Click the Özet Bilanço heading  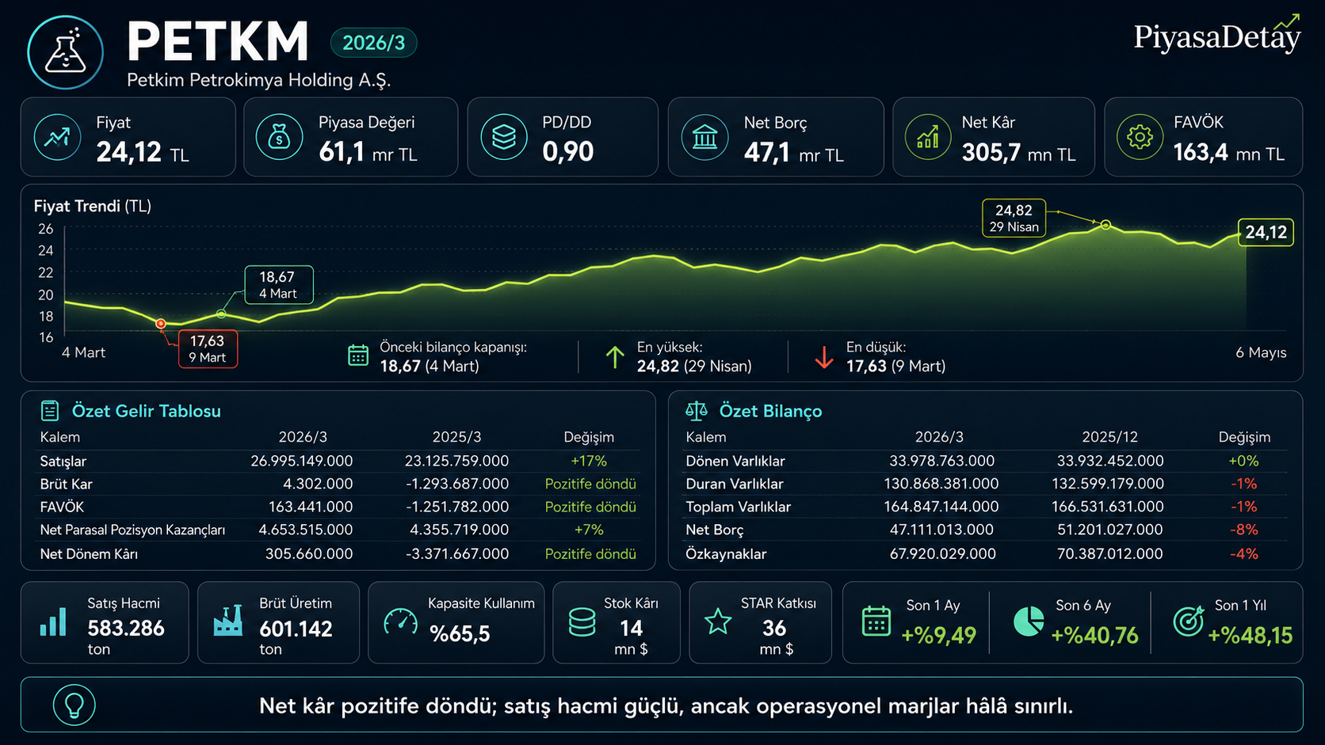tap(770, 411)
